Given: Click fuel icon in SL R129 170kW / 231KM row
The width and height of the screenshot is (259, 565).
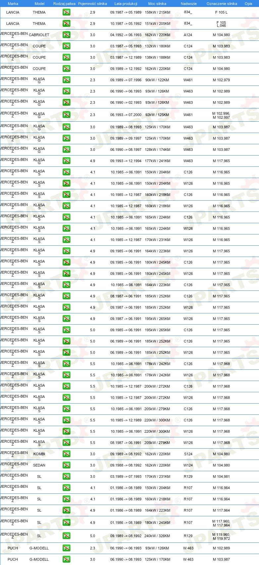Looking at the screenshot, I should pos(66,476).
